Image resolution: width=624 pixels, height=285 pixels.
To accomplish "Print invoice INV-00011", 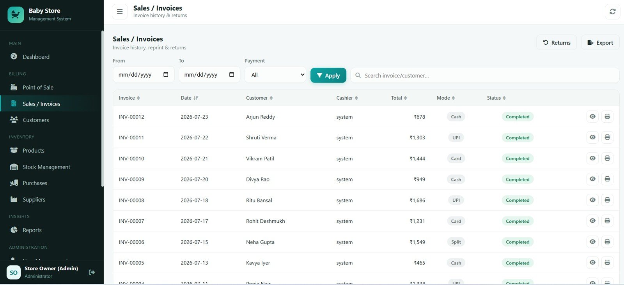I will point(607,137).
